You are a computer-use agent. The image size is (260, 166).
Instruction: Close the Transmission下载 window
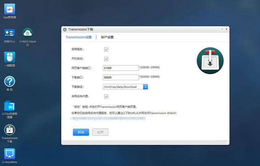tap(227, 29)
